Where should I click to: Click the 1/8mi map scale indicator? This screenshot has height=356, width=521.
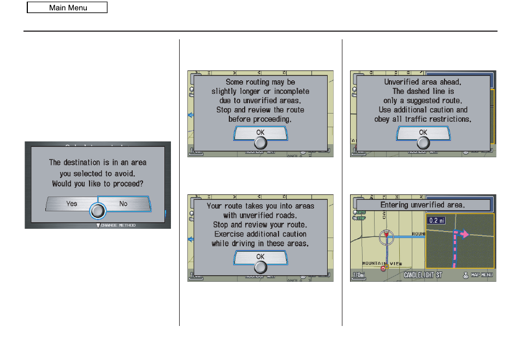point(359,275)
